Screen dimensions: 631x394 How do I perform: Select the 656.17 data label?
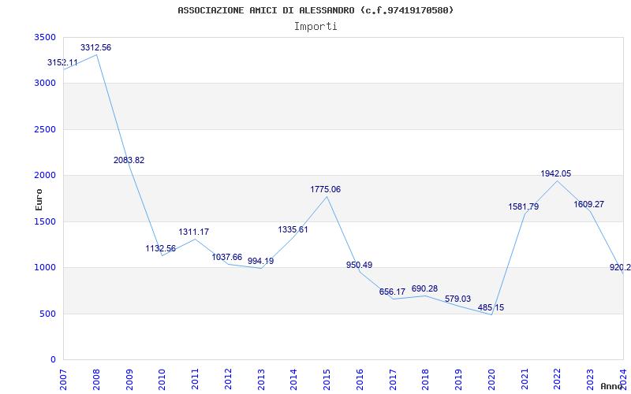click(x=392, y=292)
